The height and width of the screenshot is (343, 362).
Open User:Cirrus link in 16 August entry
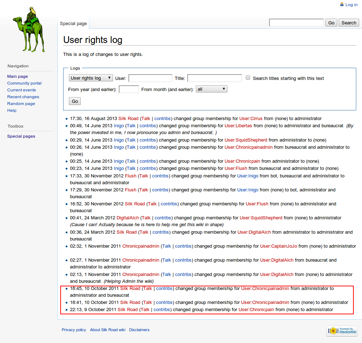pos(251,119)
